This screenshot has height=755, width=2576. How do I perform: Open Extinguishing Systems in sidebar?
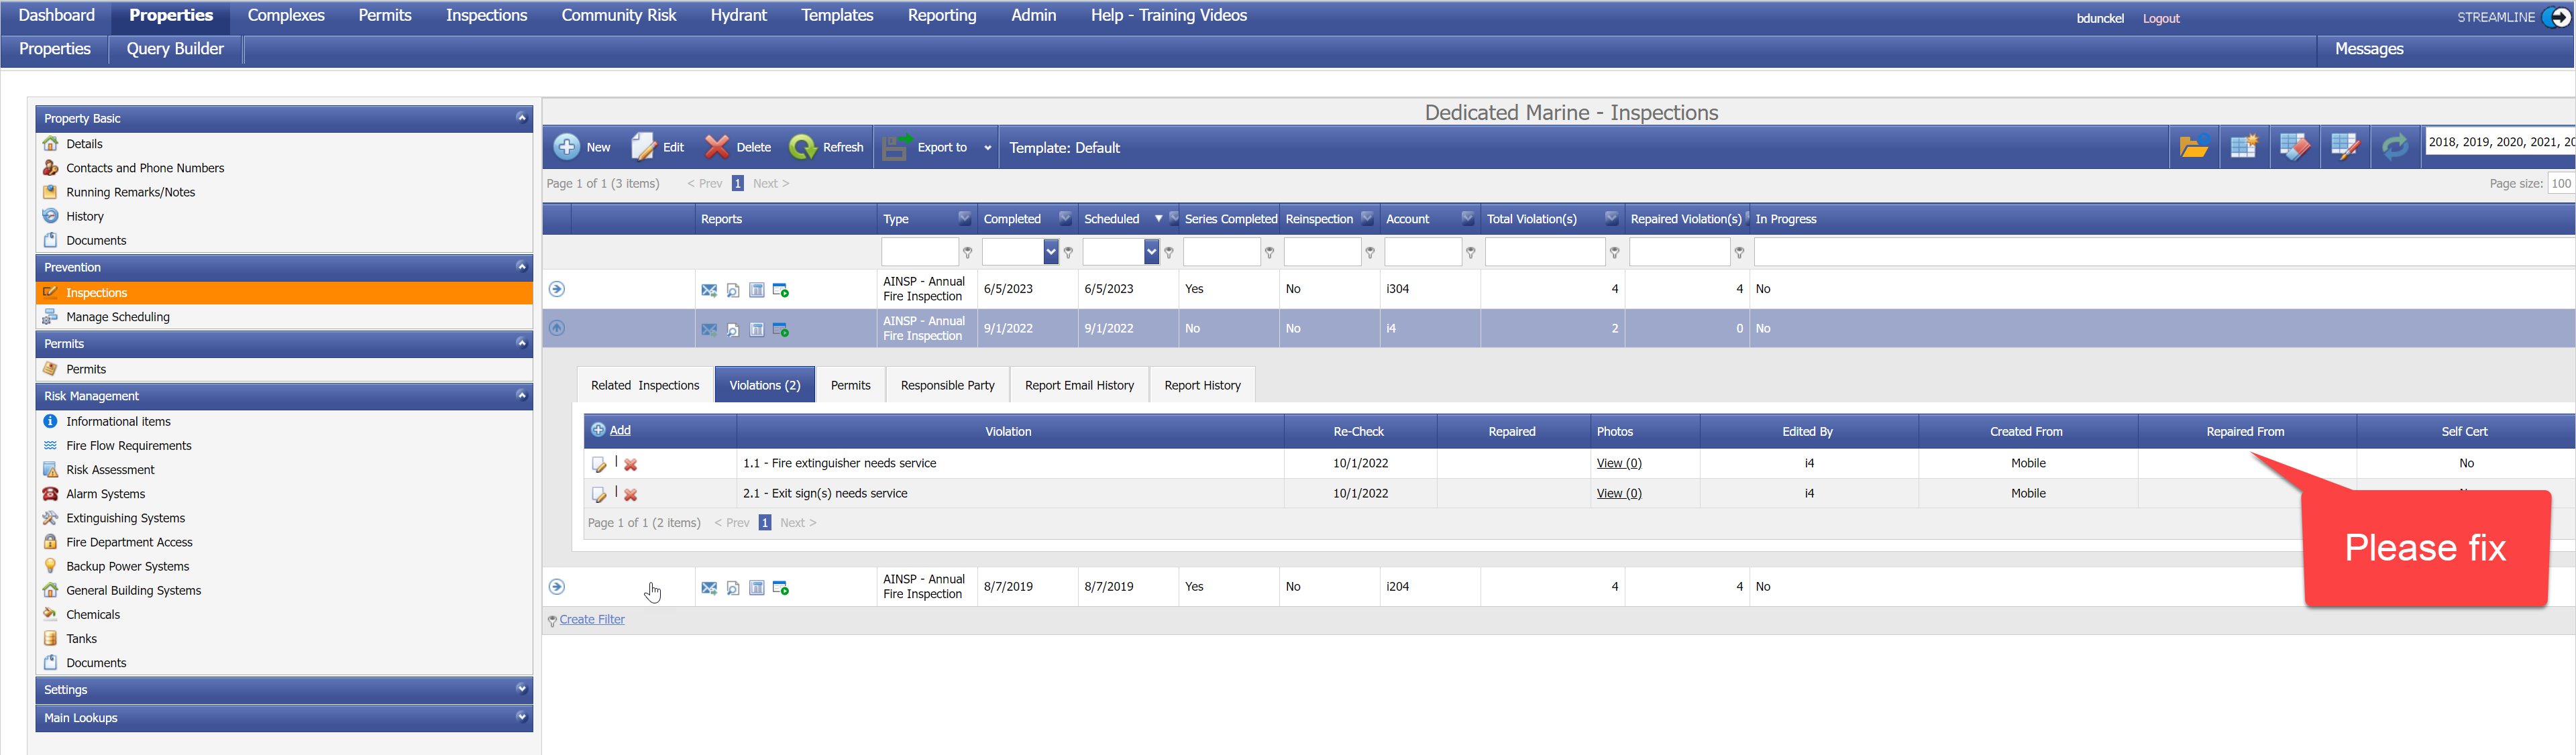click(x=125, y=518)
